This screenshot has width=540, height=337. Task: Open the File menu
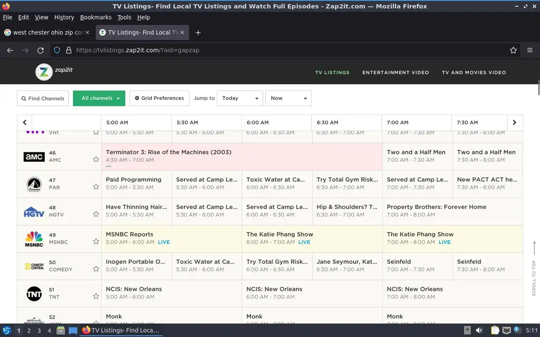click(8, 17)
